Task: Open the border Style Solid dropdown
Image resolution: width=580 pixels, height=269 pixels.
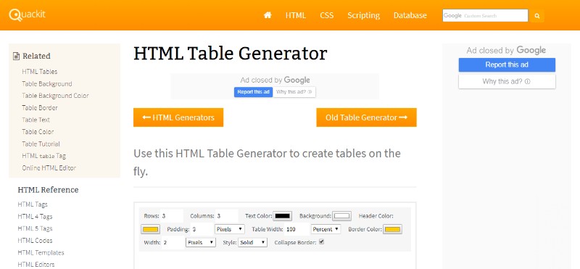Action: [x=252, y=243]
